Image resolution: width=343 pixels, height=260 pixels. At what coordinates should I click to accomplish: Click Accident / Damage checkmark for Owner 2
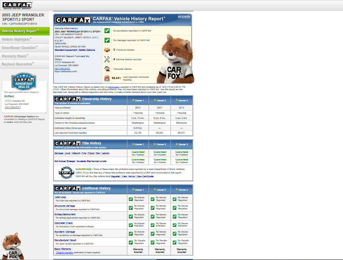click(x=153, y=234)
